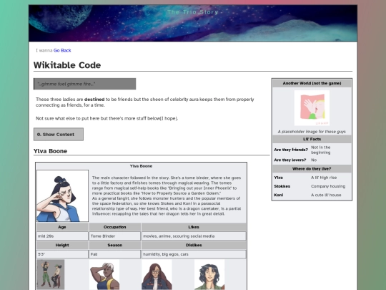Image resolution: width=386 pixels, height=290 pixels.
Task: Click "humidity, big egos, cars" cell
Action: click(x=194, y=254)
